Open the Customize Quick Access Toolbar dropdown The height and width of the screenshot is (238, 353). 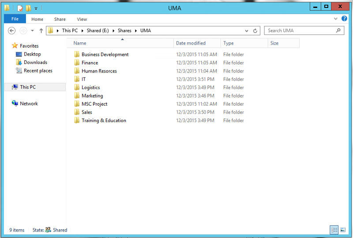[36, 8]
